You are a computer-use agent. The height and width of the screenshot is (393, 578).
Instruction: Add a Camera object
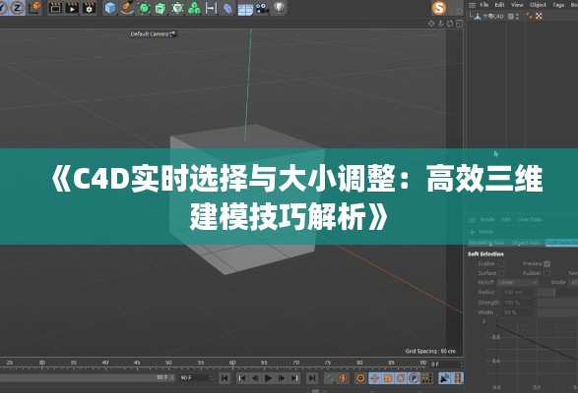[262, 8]
